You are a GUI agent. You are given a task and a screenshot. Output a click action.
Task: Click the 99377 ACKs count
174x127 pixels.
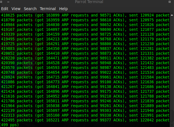click(x=106, y=120)
